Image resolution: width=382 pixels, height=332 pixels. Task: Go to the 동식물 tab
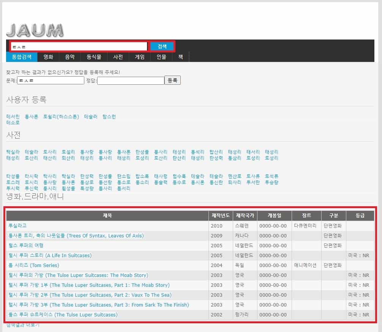point(94,57)
